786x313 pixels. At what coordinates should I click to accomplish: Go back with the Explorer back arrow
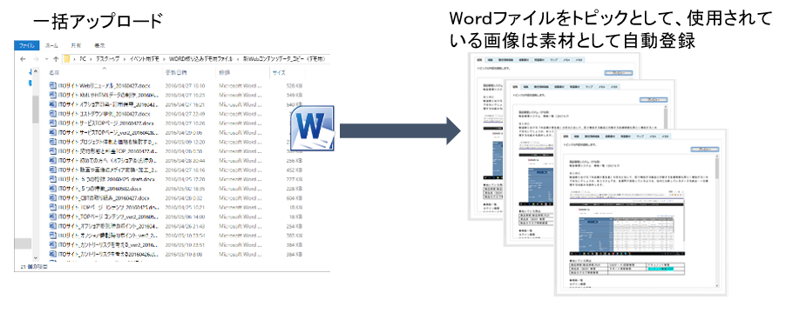click(22, 59)
